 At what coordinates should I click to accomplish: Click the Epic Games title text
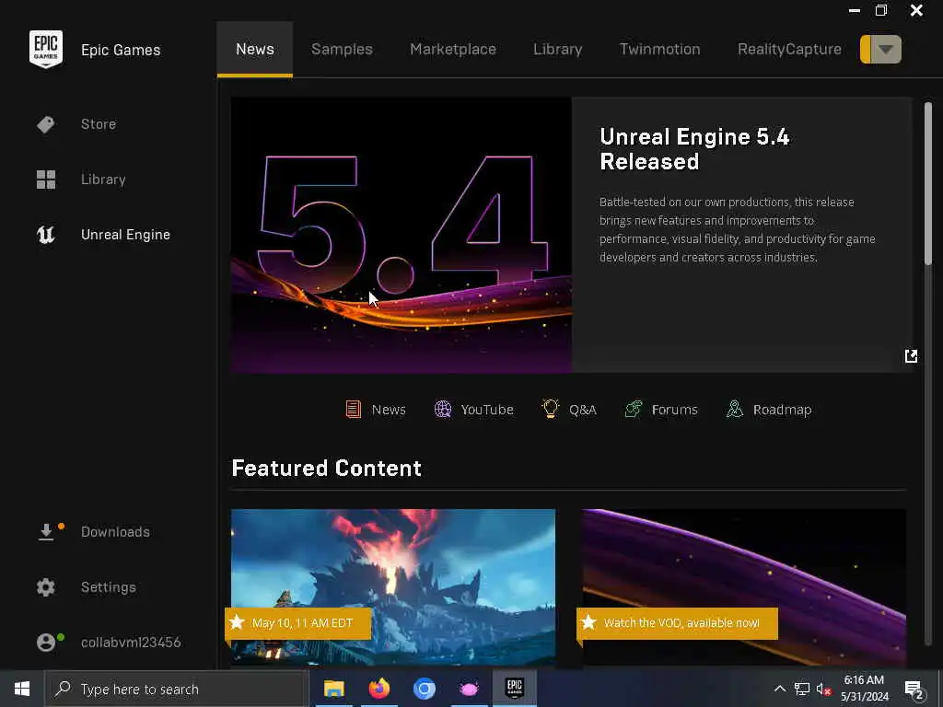point(121,50)
